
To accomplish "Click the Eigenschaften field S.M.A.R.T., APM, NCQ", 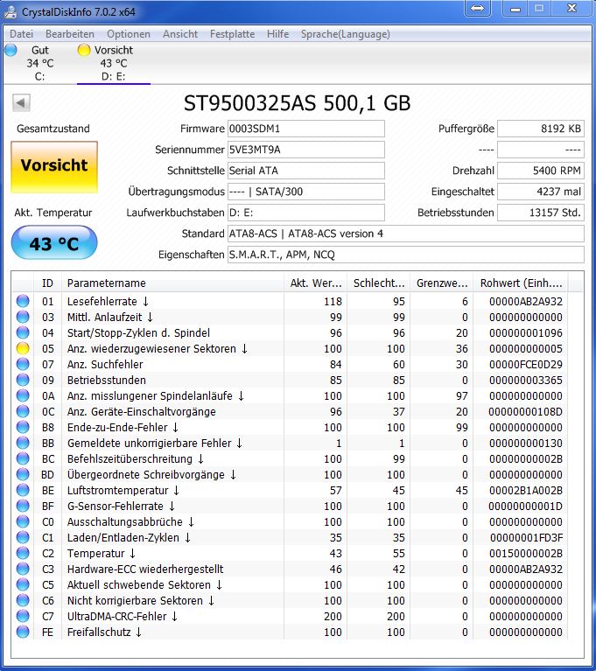I will point(406,255).
